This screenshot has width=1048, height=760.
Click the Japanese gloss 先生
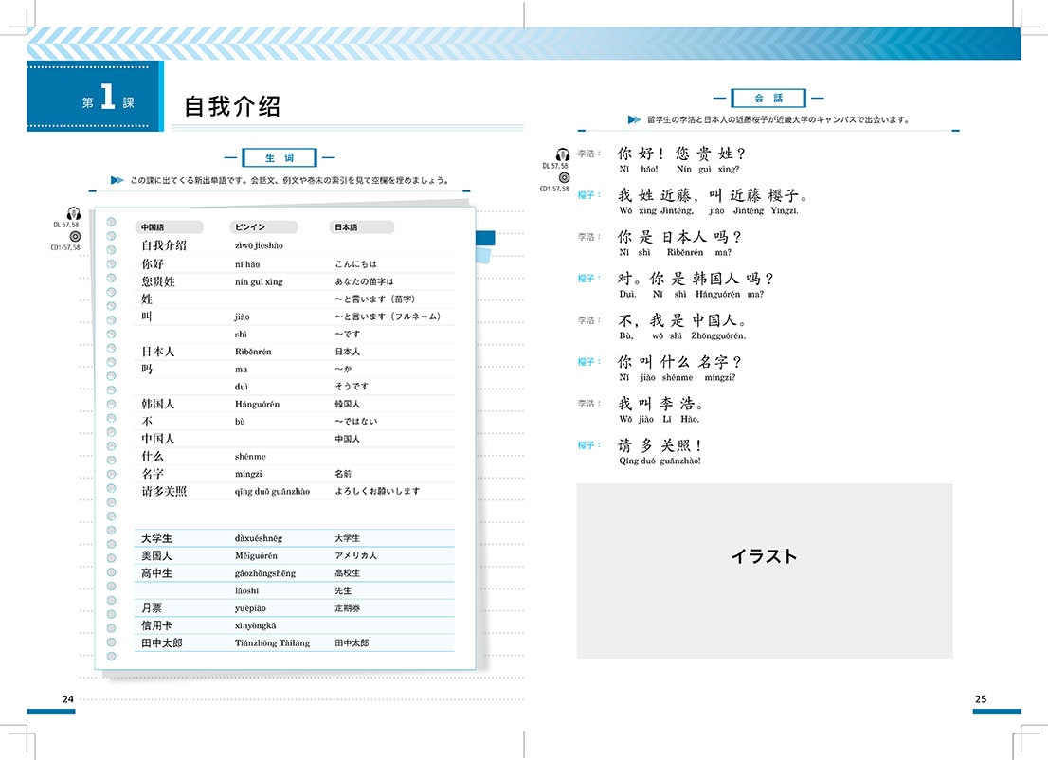[343, 591]
